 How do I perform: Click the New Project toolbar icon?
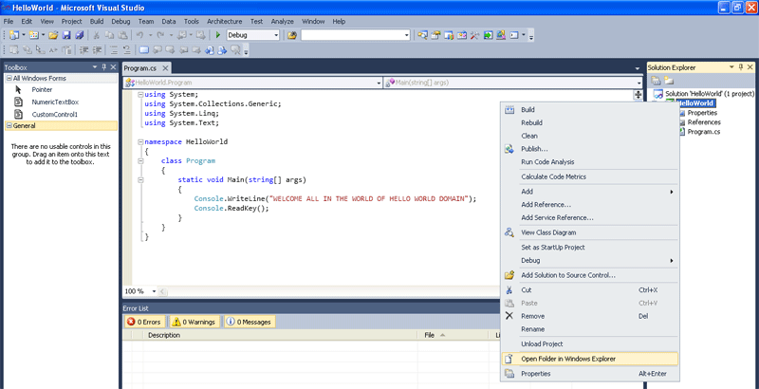tap(13, 35)
